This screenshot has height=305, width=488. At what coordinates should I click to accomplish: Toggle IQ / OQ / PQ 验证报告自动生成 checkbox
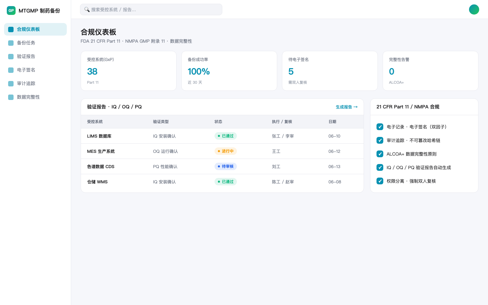(x=380, y=167)
